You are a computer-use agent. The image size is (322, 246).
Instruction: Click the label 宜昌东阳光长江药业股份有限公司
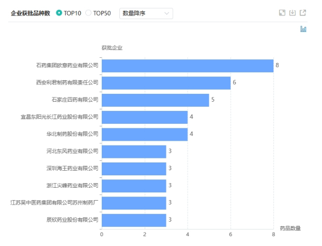coord(59,117)
